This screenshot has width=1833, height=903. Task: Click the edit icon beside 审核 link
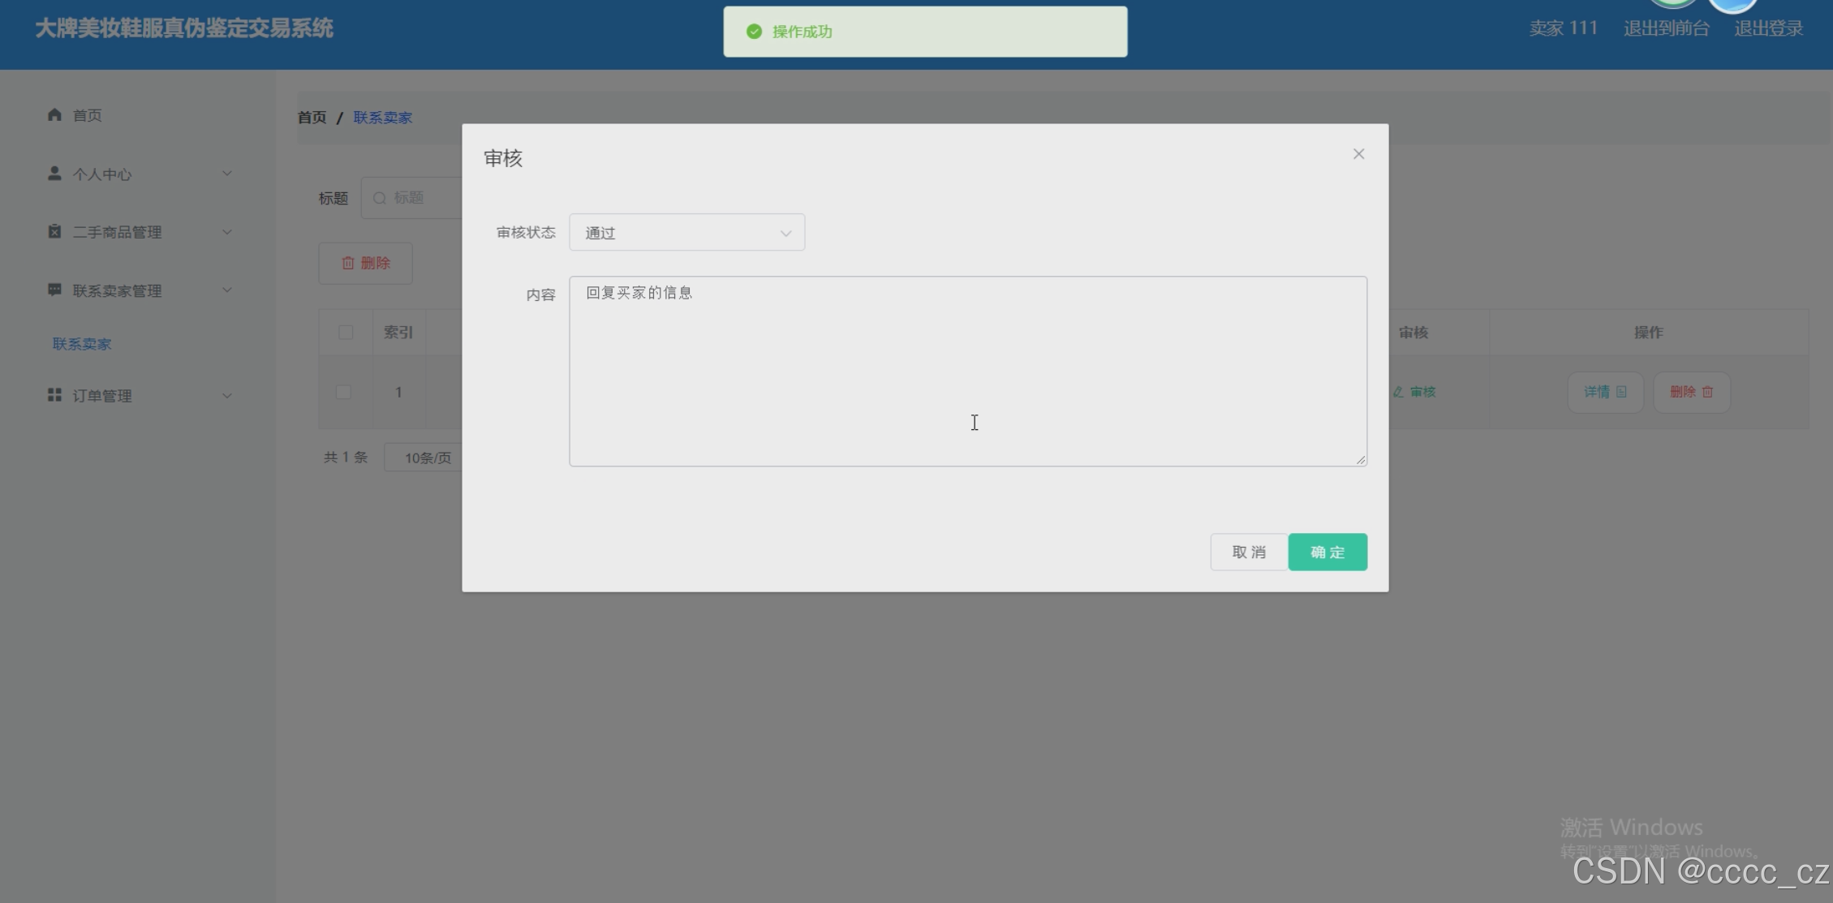(x=1398, y=392)
